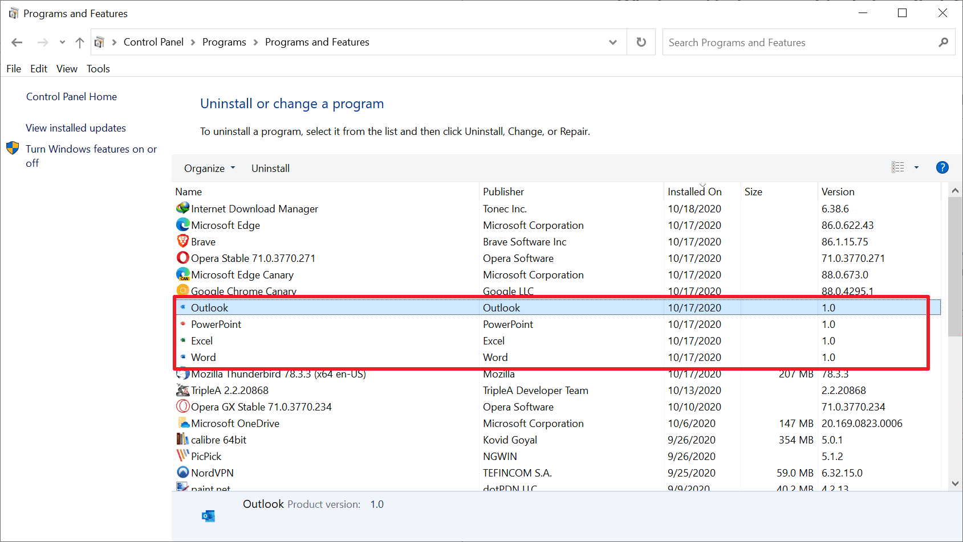Select the Word program row

(557, 357)
